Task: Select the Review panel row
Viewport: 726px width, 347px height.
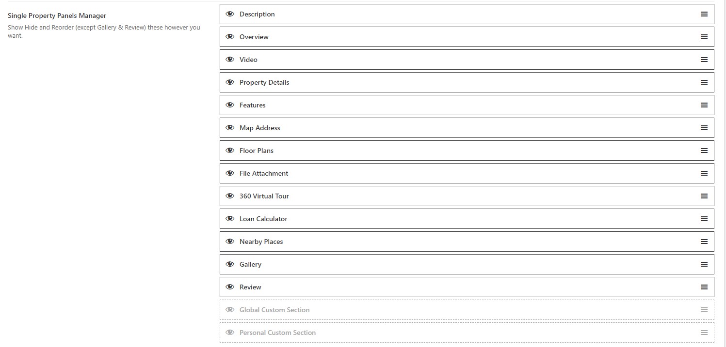Action: click(x=467, y=287)
